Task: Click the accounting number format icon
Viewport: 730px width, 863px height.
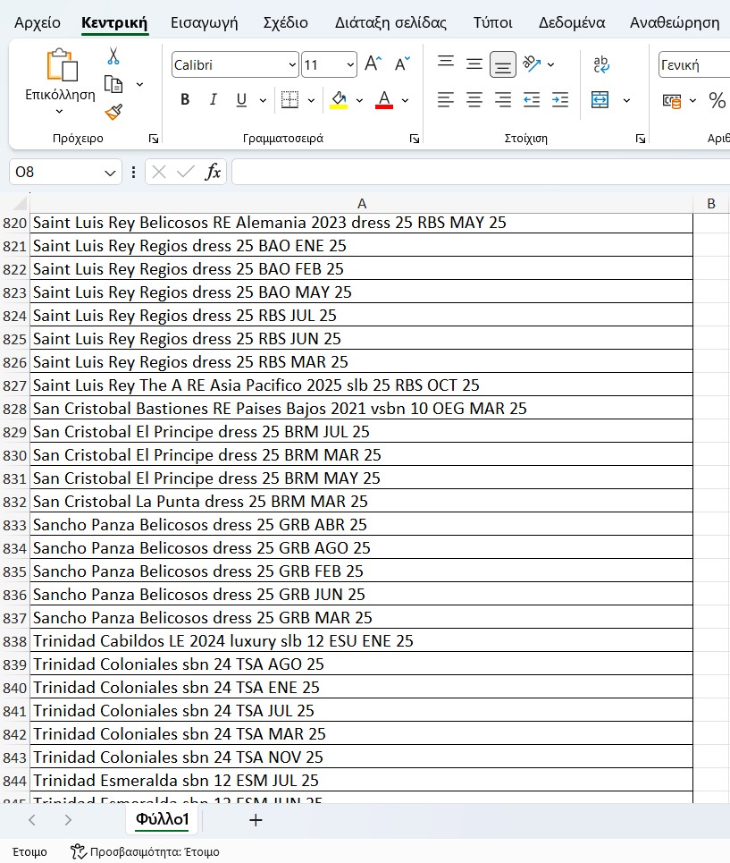Action: point(672,101)
